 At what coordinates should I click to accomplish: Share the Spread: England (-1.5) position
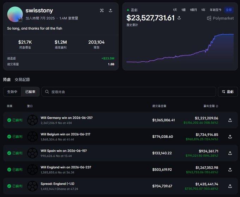230,186
